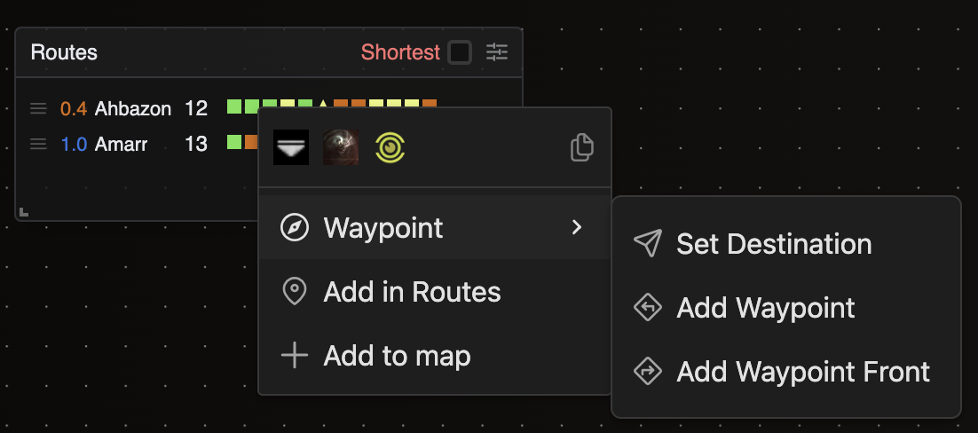
Task: Click the Ahbazon row drag handle
Action: point(38,108)
